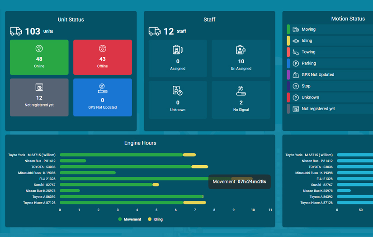373x237 pixels.
Task: Click the Offline signal icon on red tile
Action: point(103,49)
